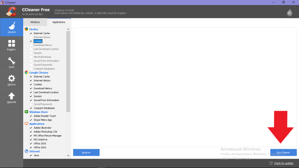This screenshot has height=168, width=299.
Task: Select the Firefox Session entry
Action: click(x=38, y=53)
